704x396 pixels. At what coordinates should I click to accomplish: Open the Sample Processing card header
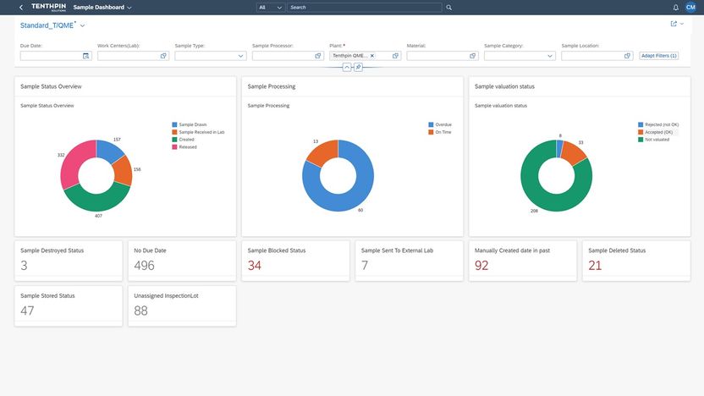[353, 86]
